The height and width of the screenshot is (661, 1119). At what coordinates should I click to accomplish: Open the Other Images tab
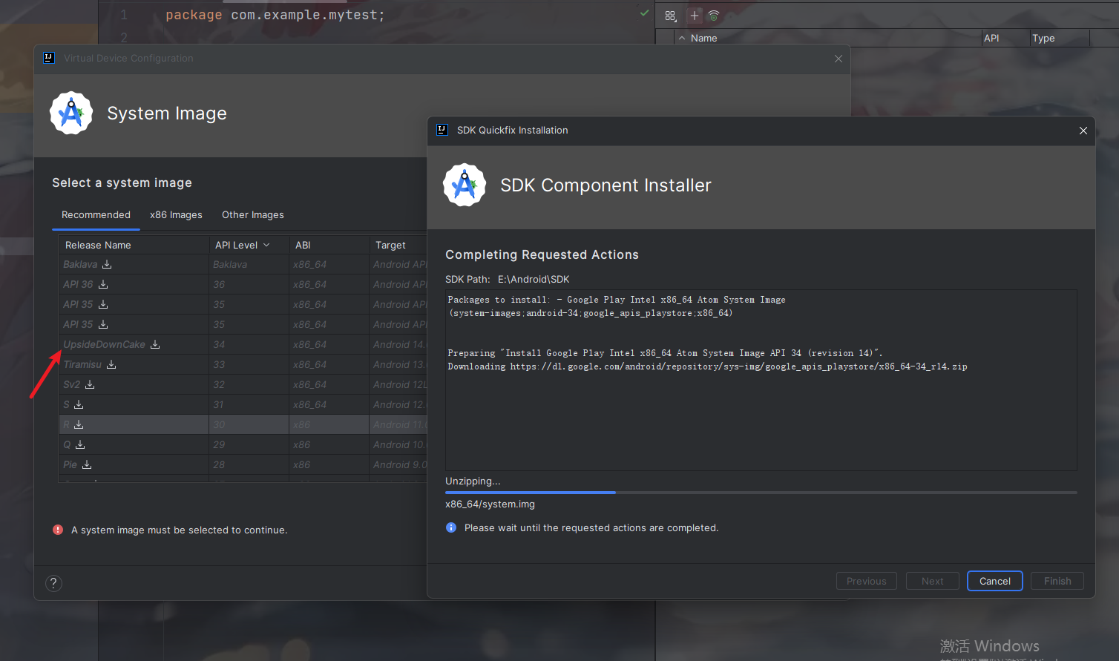[x=253, y=214]
